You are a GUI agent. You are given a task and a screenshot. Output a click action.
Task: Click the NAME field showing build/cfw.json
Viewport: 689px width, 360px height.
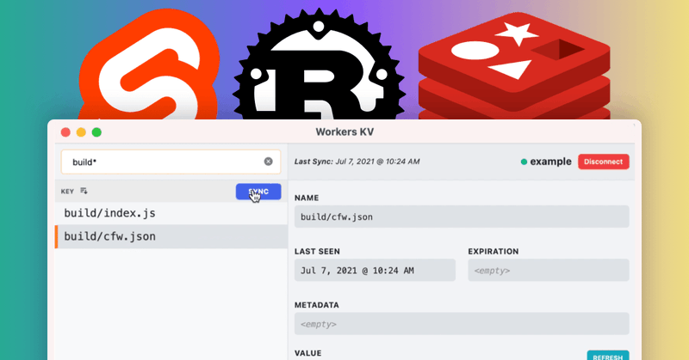[462, 217]
